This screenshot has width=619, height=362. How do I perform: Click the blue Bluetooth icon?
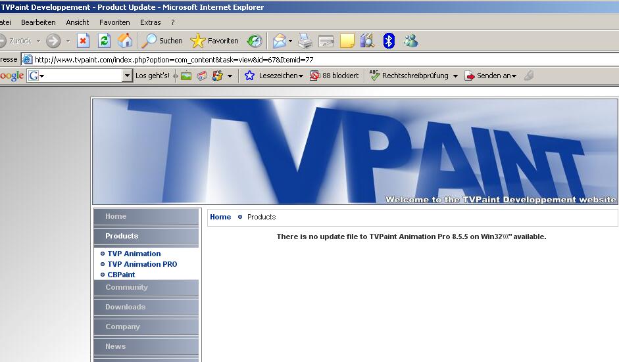389,41
